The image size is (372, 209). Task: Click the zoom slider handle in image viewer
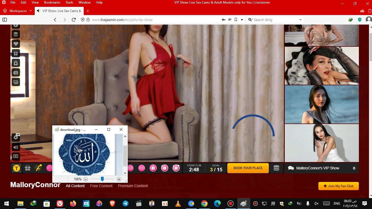[102, 179]
